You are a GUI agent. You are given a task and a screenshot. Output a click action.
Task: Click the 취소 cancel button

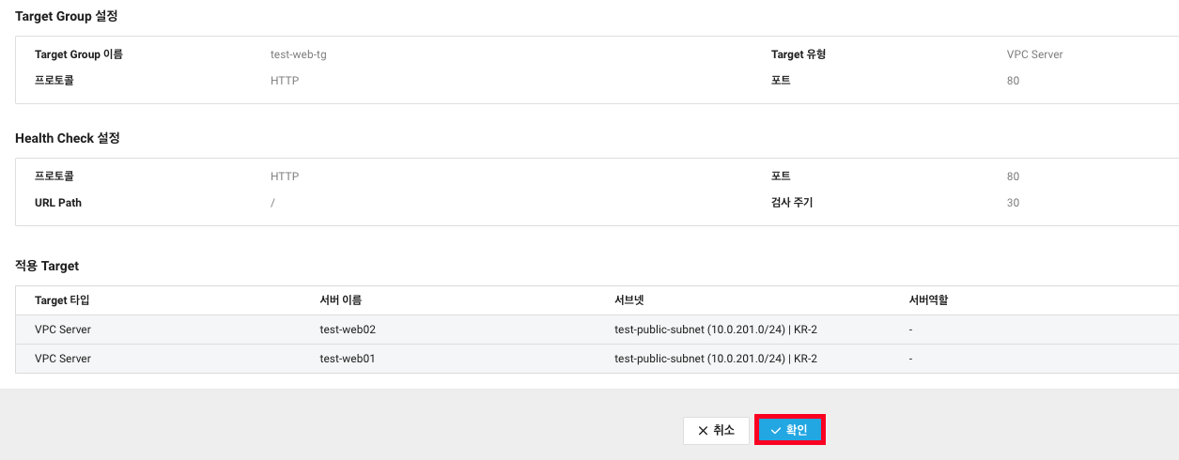[716, 430]
